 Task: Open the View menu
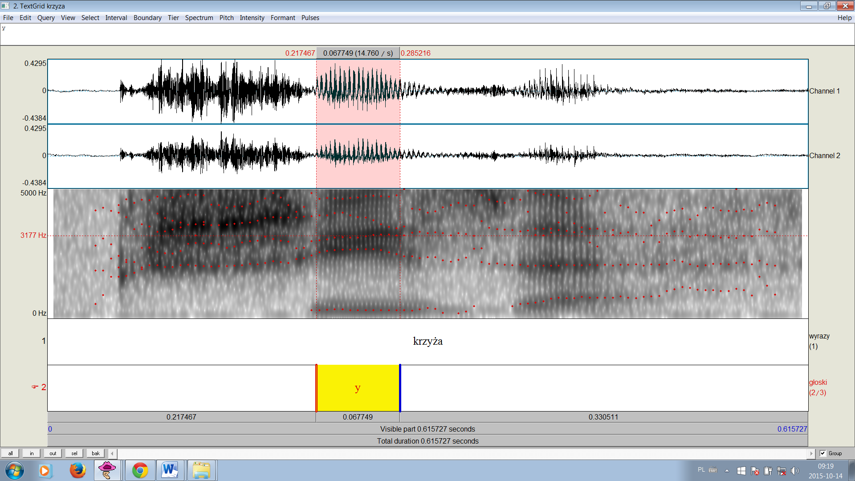68,18
